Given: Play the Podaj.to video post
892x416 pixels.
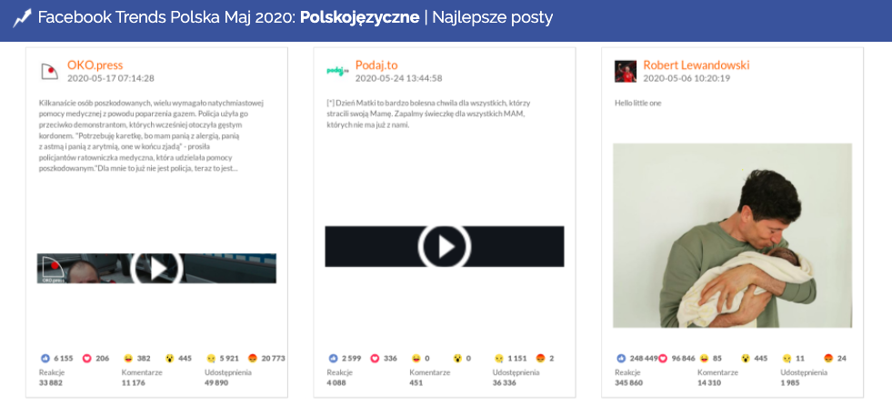Looking at the screenshot, I should tap(445, 246).
